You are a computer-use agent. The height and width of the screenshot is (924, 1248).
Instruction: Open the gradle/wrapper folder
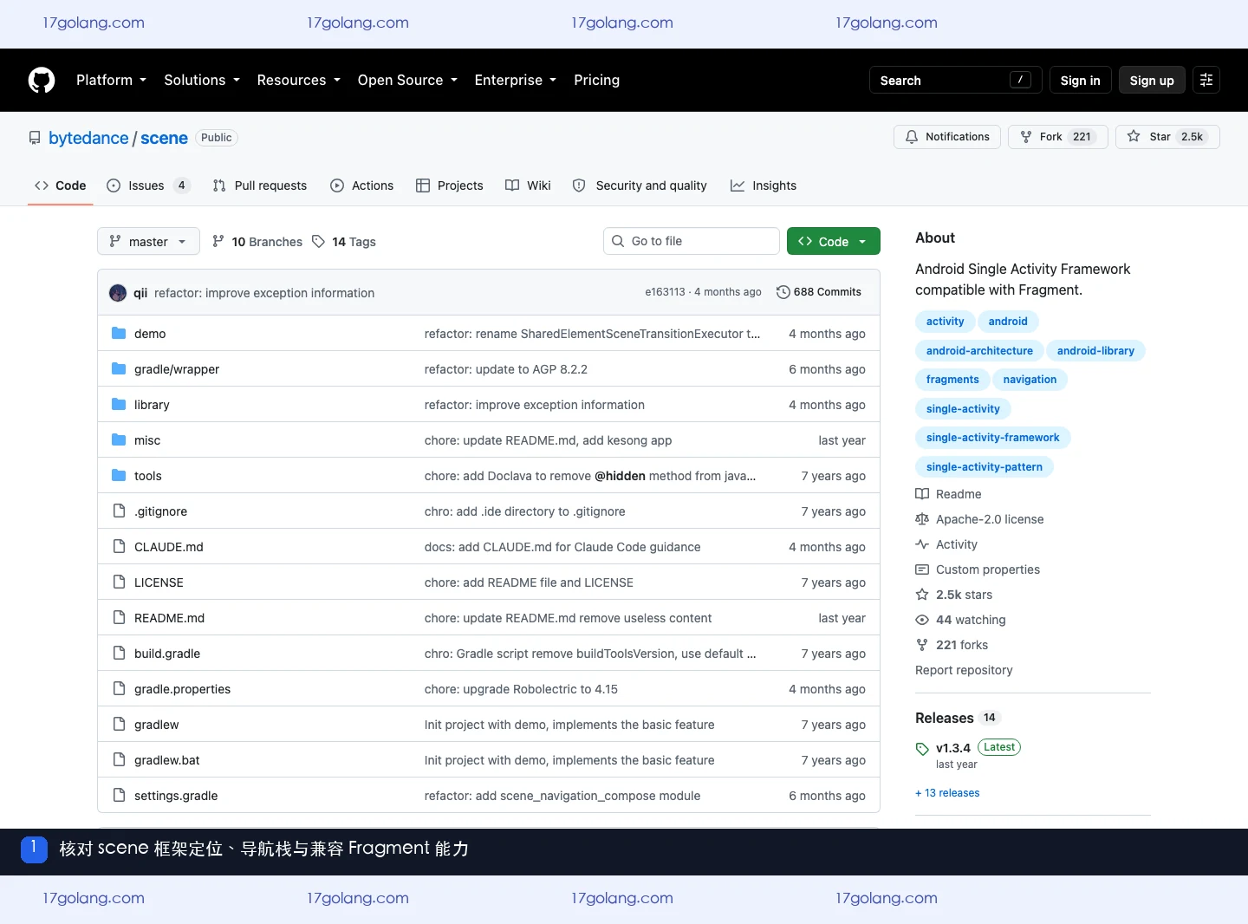pyautogui.click(x=177, y=369)
